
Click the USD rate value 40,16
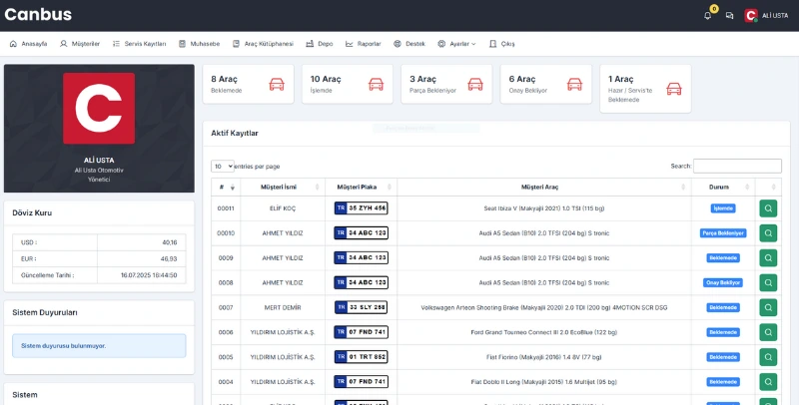pyautogui.click(x=170, y=242)
